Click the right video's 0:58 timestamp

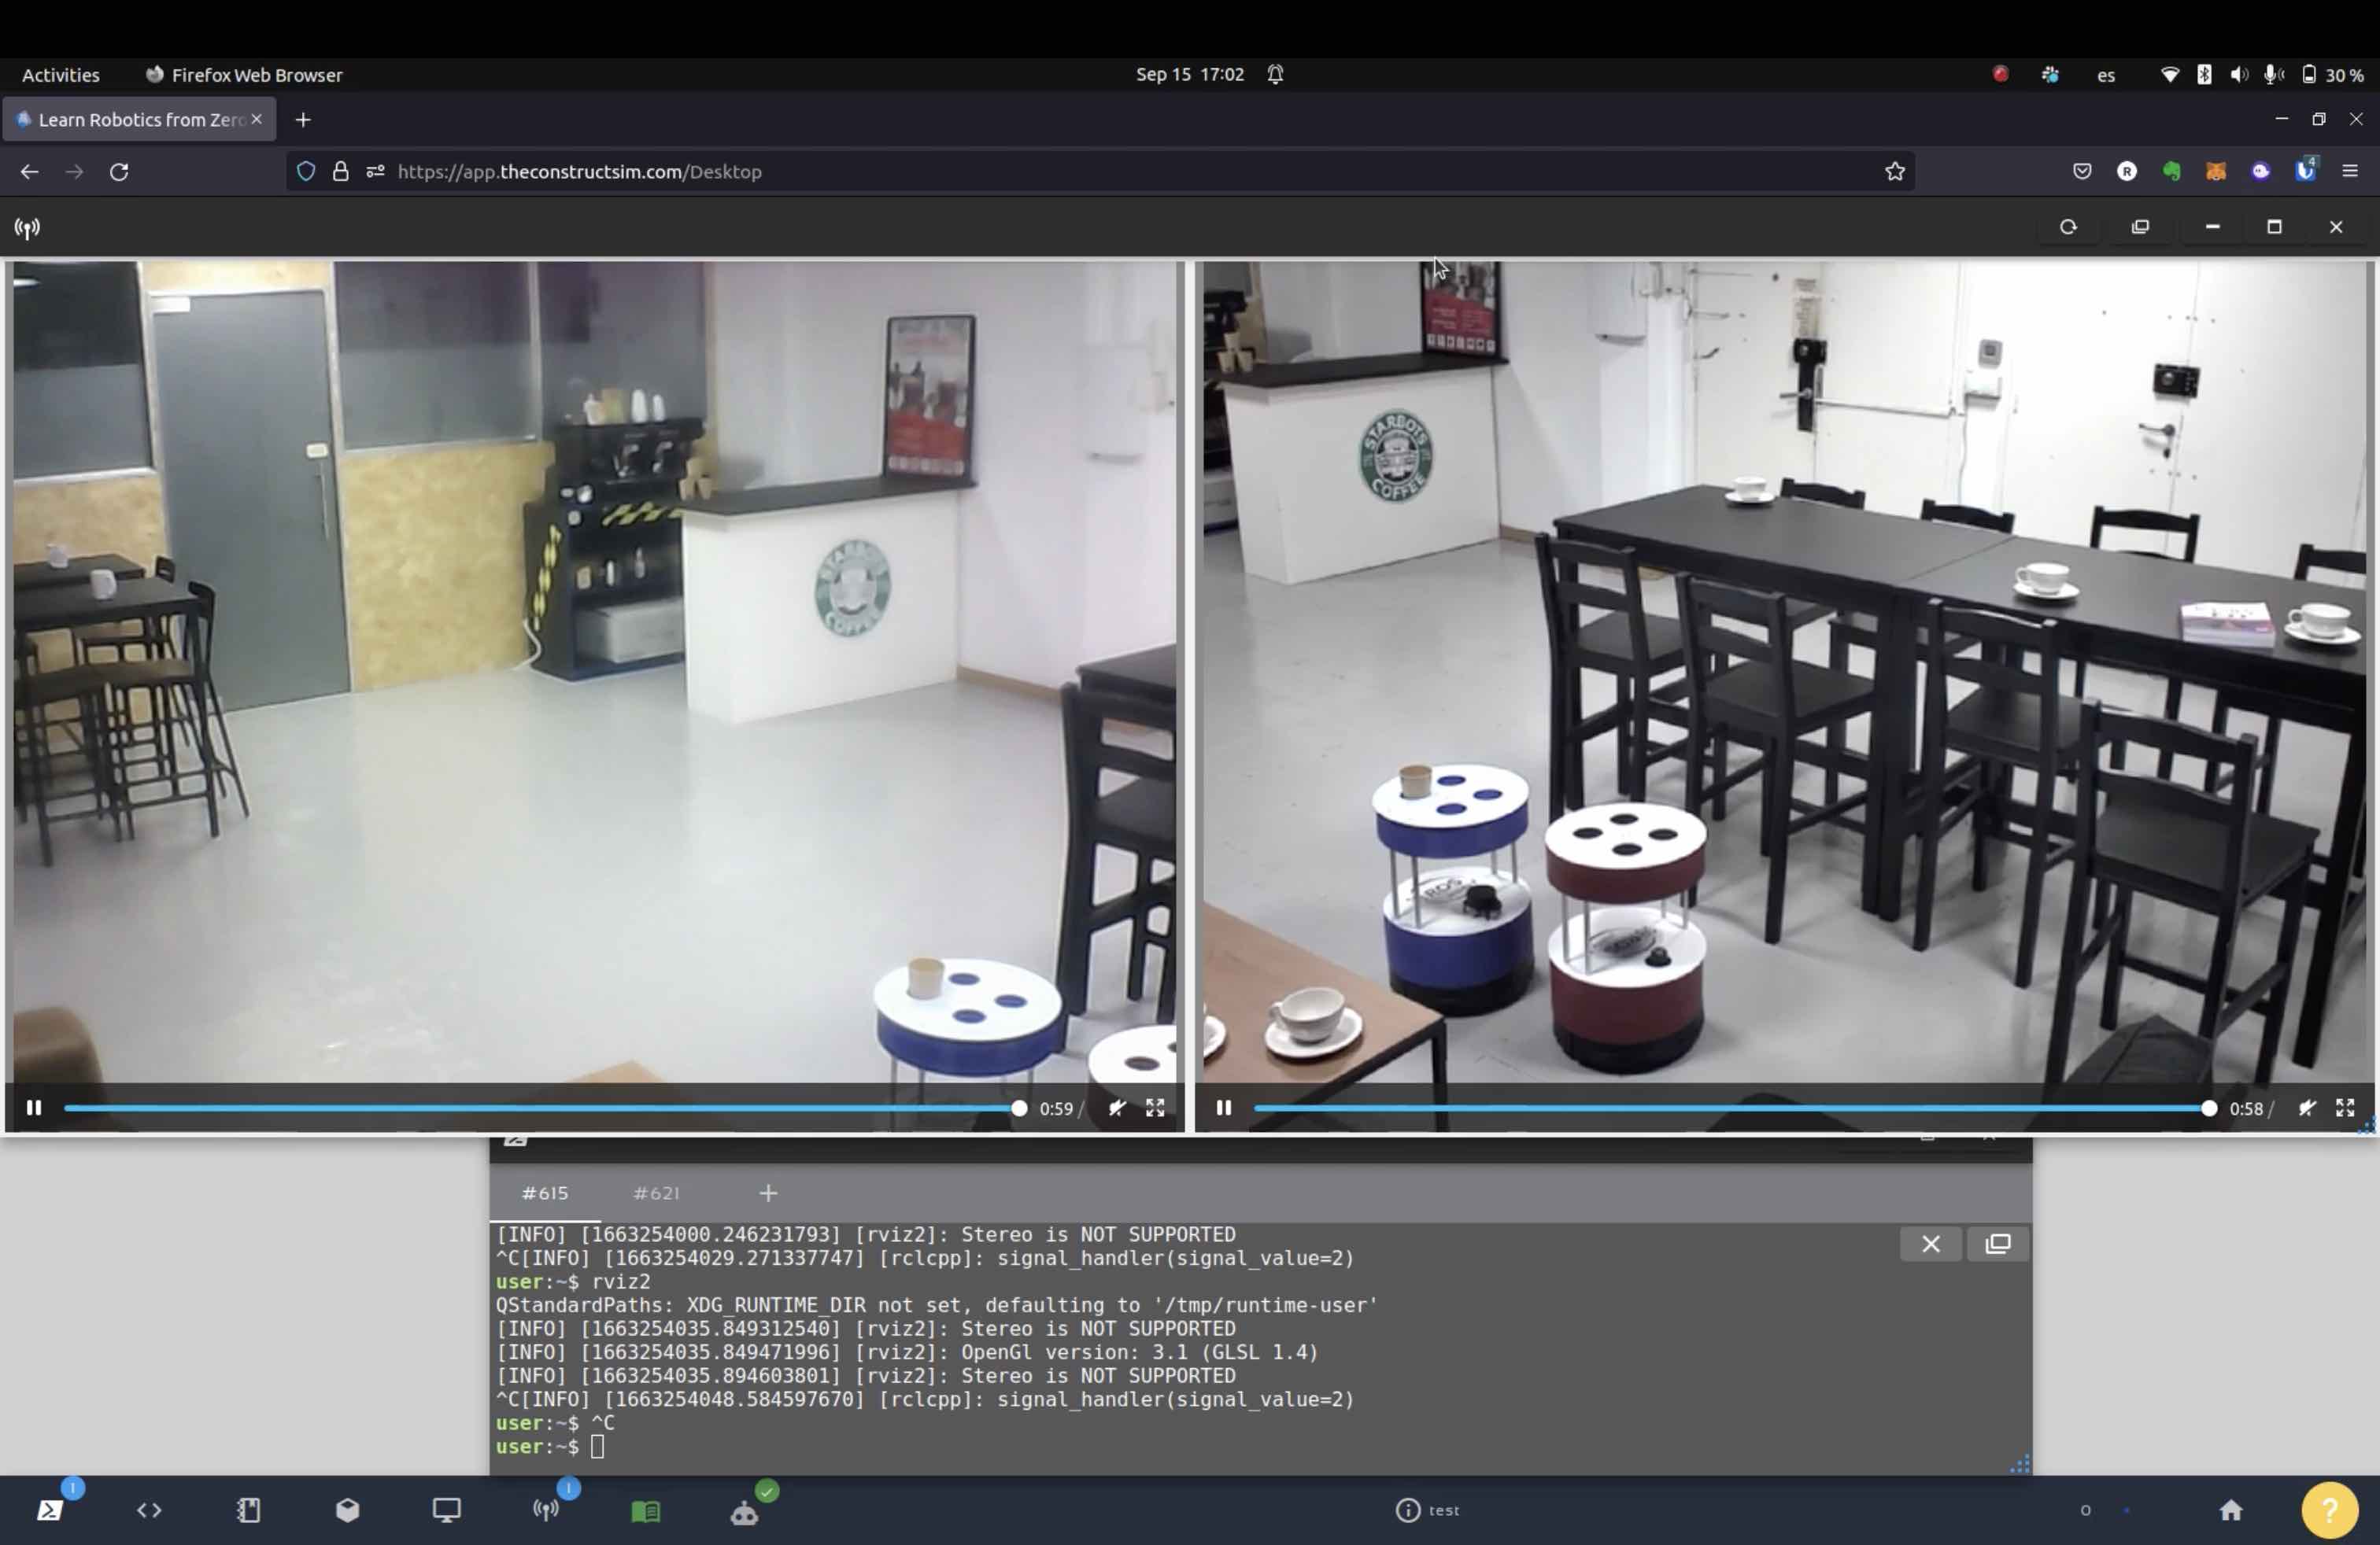pos(2246,1108)
